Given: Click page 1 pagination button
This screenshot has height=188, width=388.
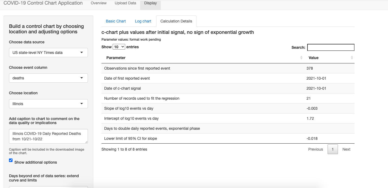Looking at the screenshot, I should pos(333,149).
